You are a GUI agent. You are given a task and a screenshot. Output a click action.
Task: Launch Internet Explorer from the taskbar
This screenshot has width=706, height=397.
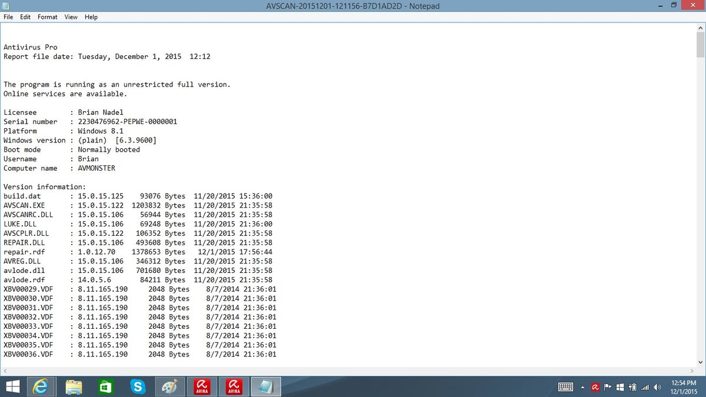(x=41, y=386)
